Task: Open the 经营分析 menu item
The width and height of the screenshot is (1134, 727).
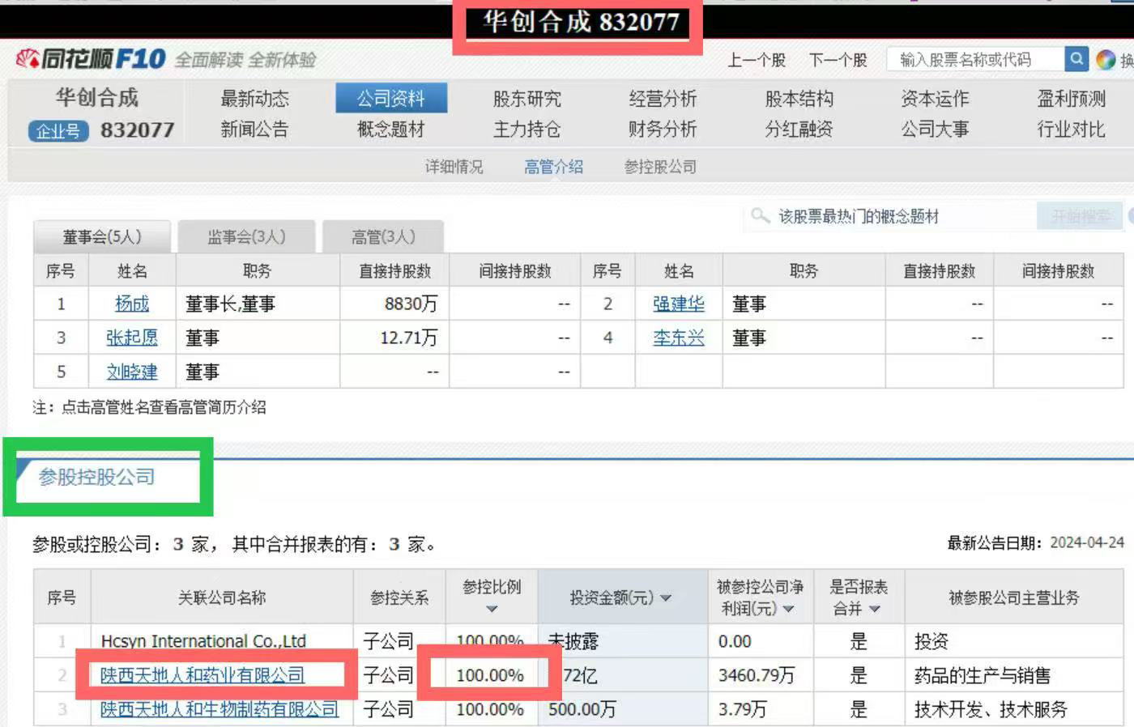Action: (x=663, y=99)
